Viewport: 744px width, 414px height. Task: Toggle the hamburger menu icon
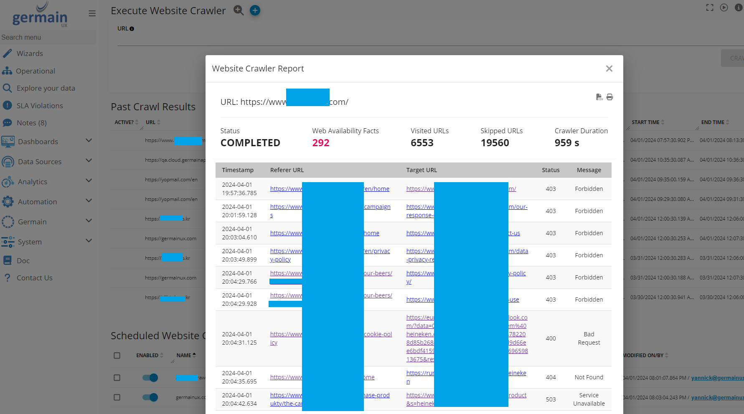click(92, 13)
